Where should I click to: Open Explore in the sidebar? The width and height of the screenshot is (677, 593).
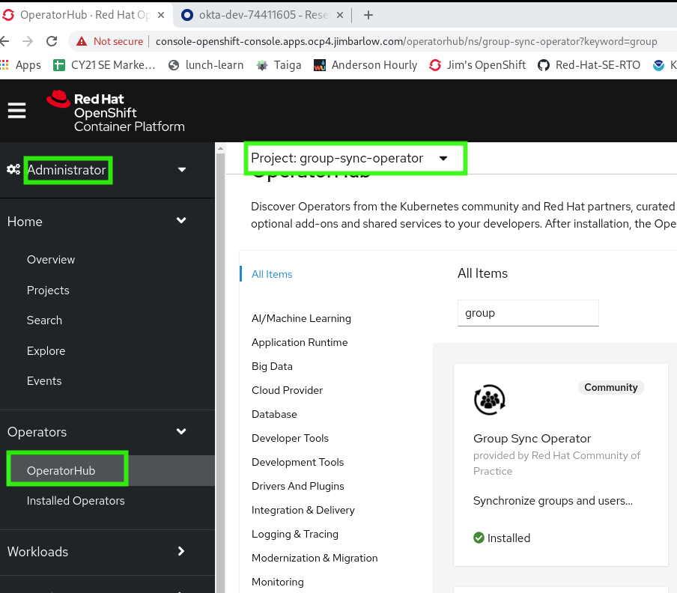click(x=46, y=351)
